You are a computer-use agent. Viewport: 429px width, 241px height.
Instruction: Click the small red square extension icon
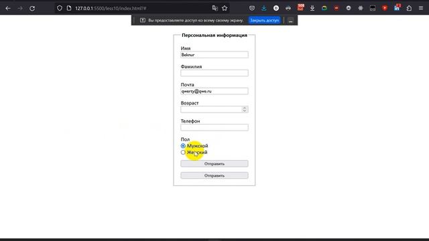point(336,8)
